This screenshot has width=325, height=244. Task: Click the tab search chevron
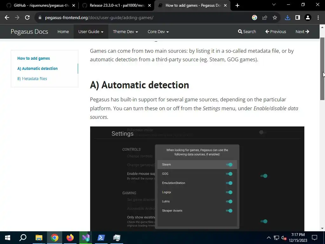(274, 4)
